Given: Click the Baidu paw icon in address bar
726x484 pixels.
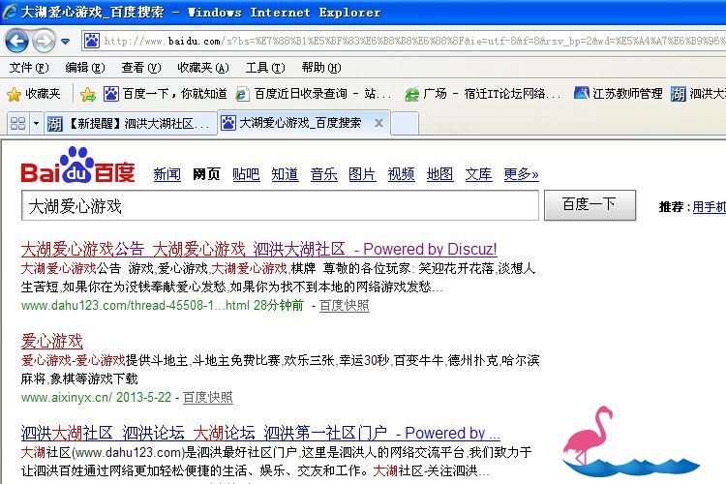Looking at the screenshot, I should click(x=92, y=42).
